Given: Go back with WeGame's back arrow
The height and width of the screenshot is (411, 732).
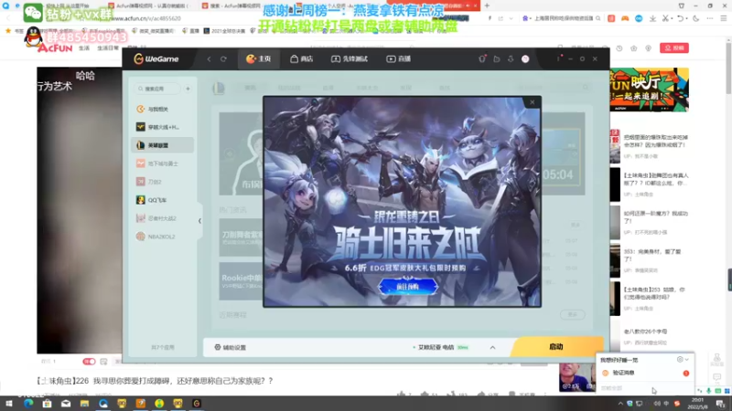Looking at the screenshot, I should (x=209, y=59).
